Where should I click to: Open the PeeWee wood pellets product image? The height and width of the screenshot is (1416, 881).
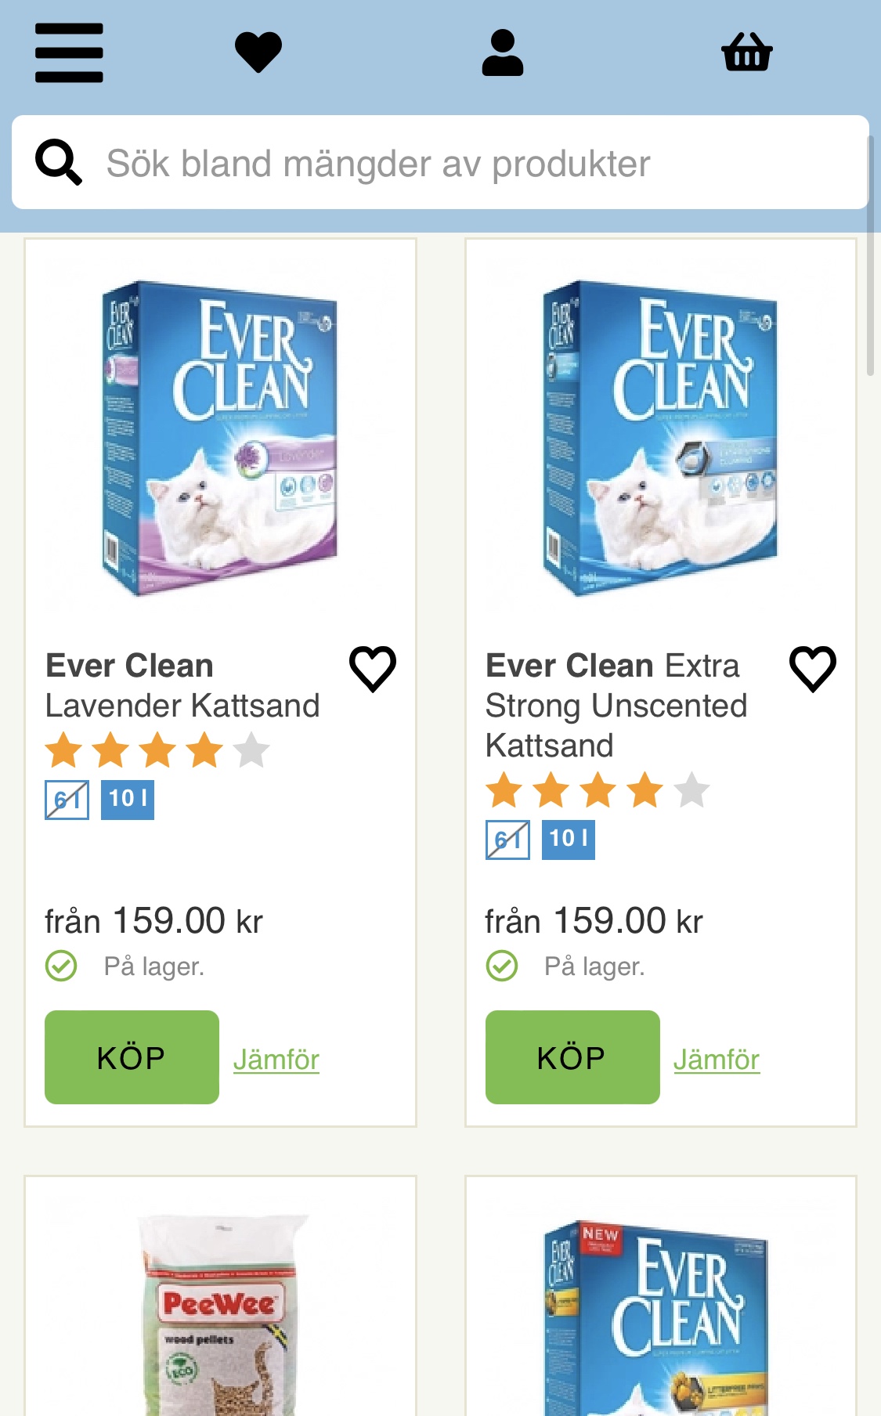click(x=220, y=1316)
